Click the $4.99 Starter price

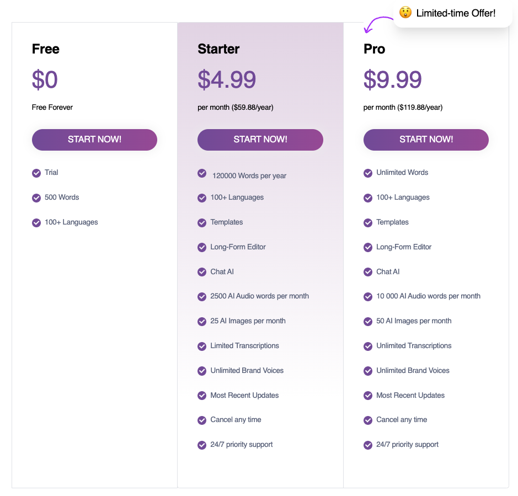point(227,80)
